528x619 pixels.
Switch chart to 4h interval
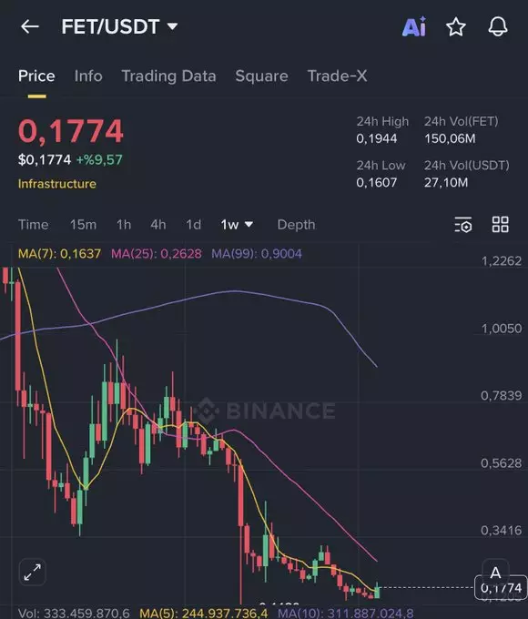coord(158,225)
